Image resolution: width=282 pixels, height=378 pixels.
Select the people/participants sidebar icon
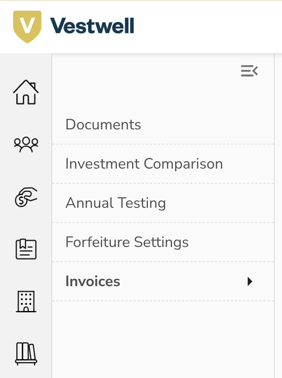click(x=26, y=144)
